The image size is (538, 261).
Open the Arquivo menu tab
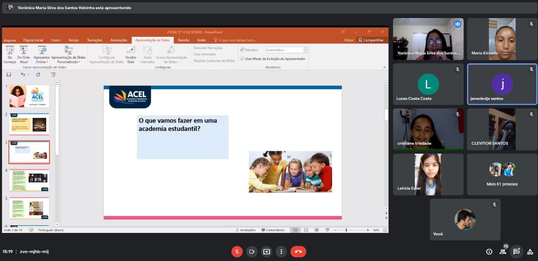[x=10, y=40]
